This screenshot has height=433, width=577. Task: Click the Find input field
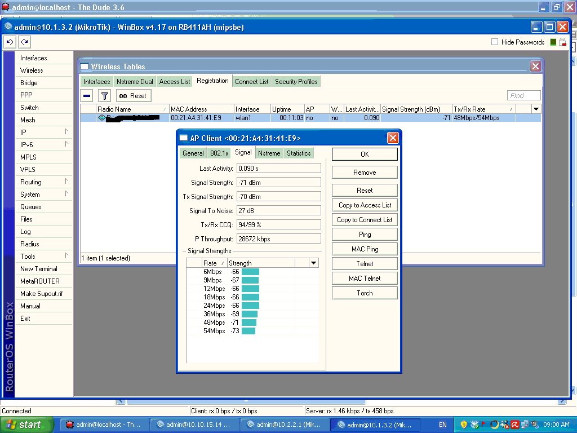tap(523, 96)
